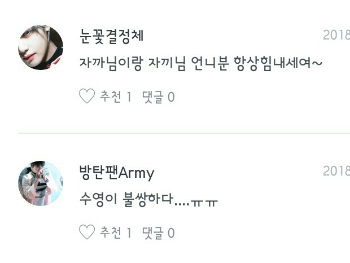Click the ㅠㅠ characters in second comment

click(x=204, y=203)
